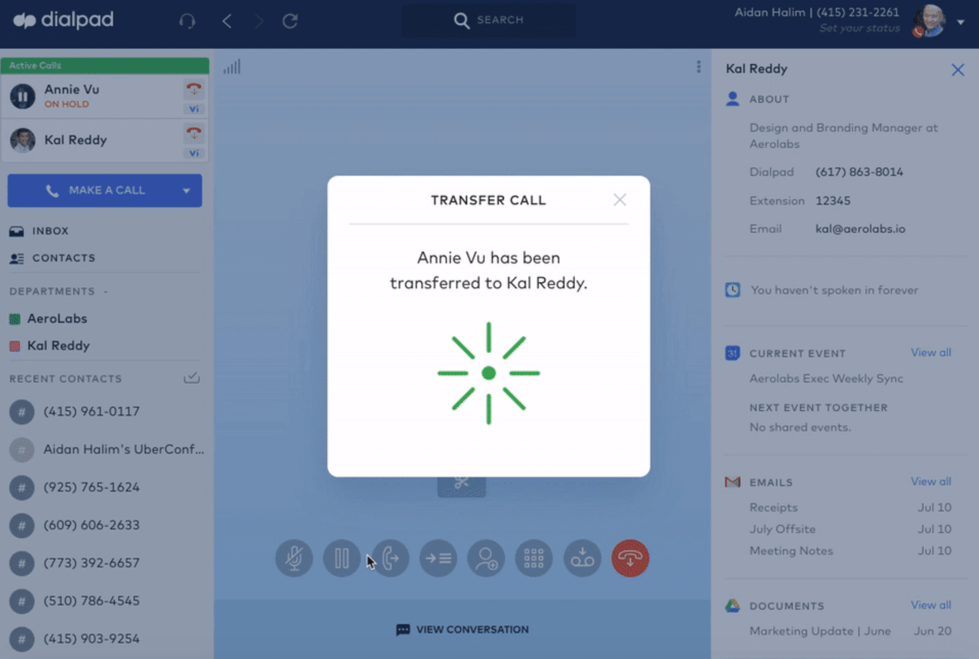Open the user avatar profile menu
The height and width of the screenshot is (659, 979).
929,21
